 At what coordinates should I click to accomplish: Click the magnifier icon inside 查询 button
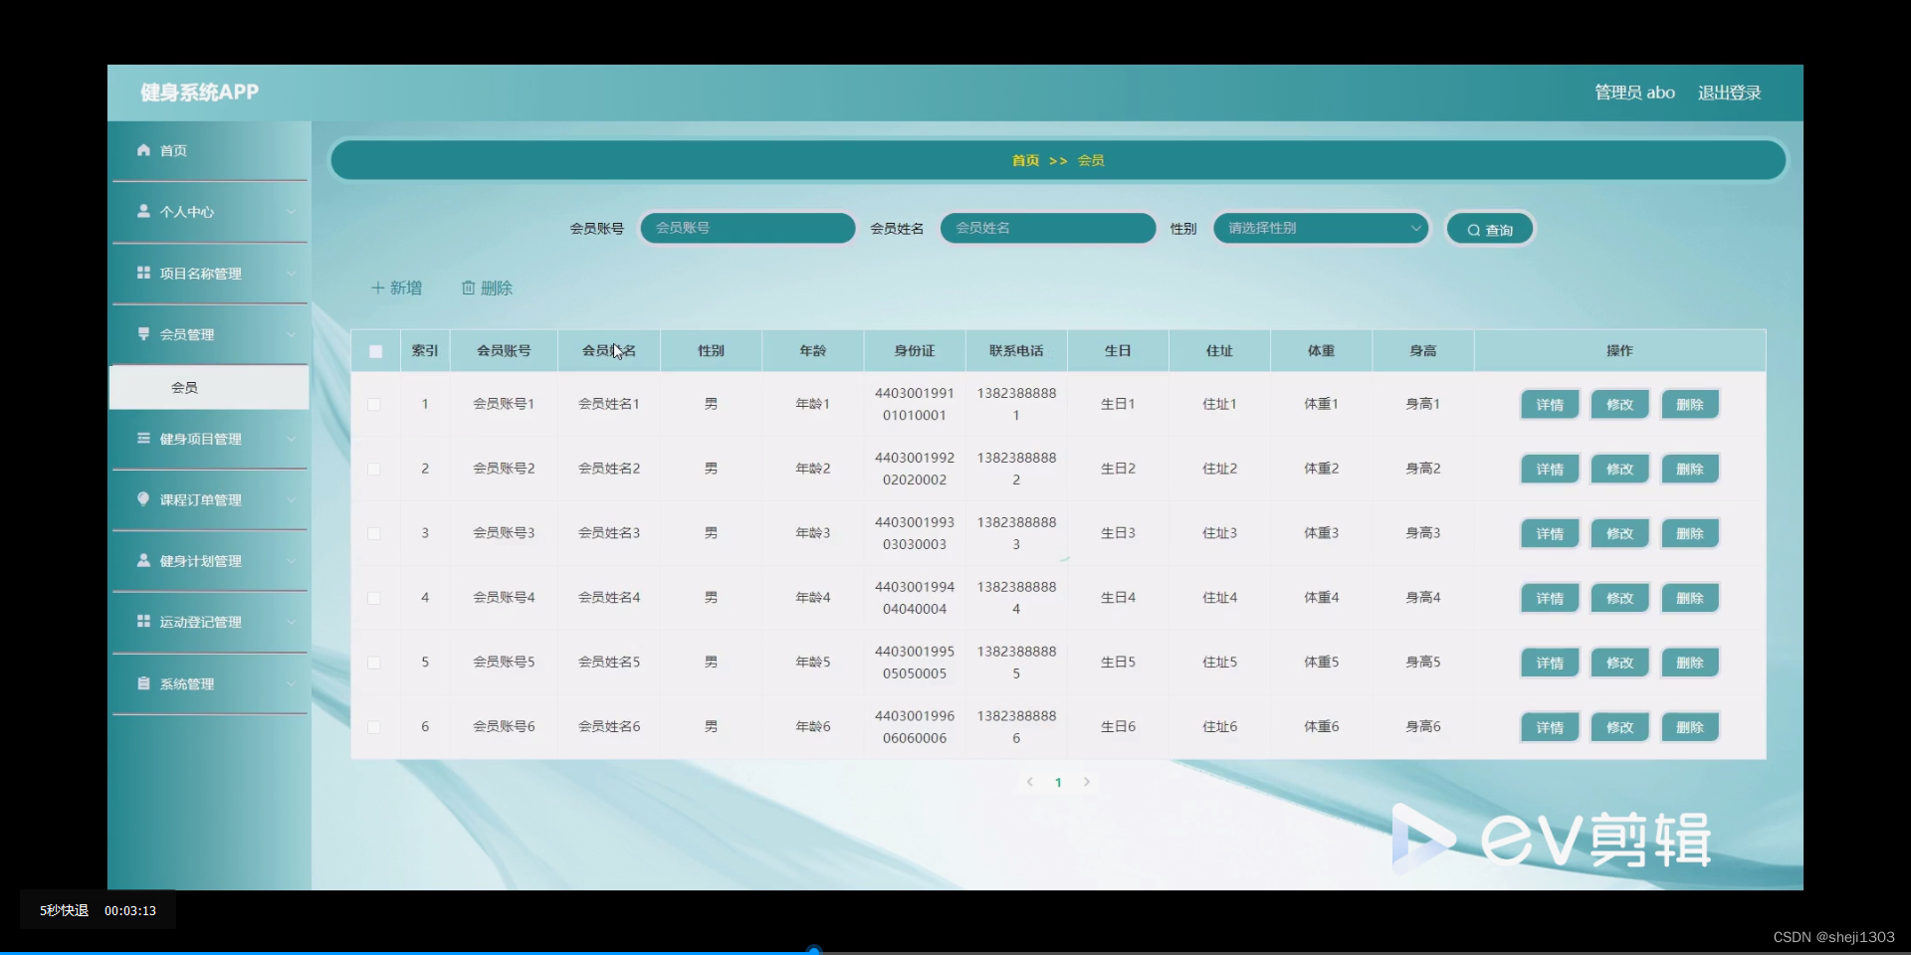(1473, 229)
